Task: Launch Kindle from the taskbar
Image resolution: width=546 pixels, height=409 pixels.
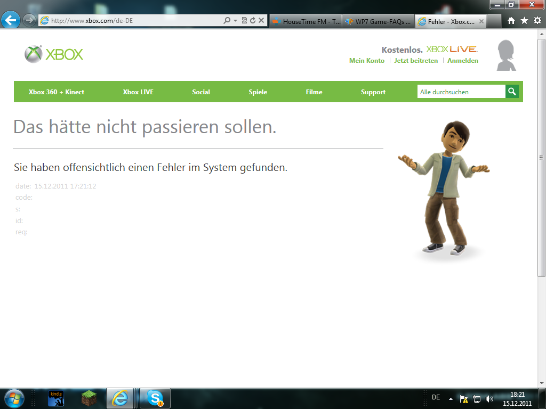Action: click(x=55, y=398)
